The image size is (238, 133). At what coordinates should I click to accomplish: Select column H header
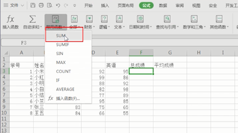[199, 53]
